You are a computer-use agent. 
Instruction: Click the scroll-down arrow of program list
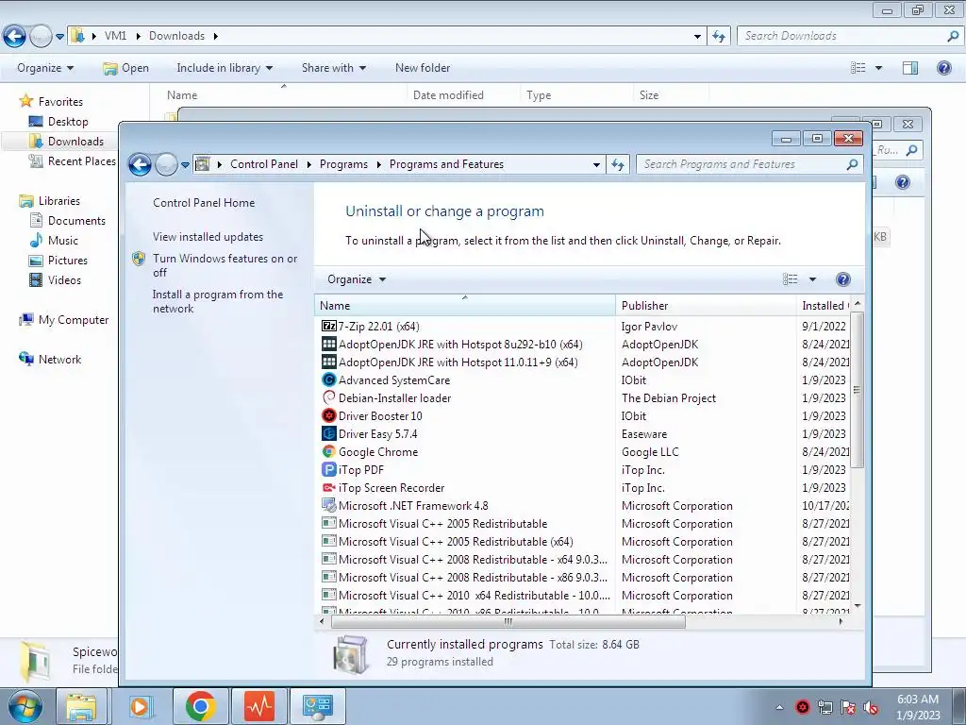(857, 607)
